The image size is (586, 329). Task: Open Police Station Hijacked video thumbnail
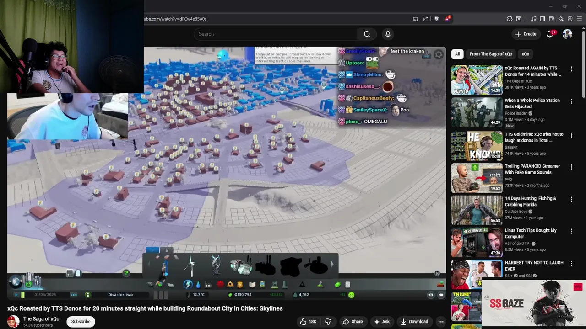tap(477, 112)
